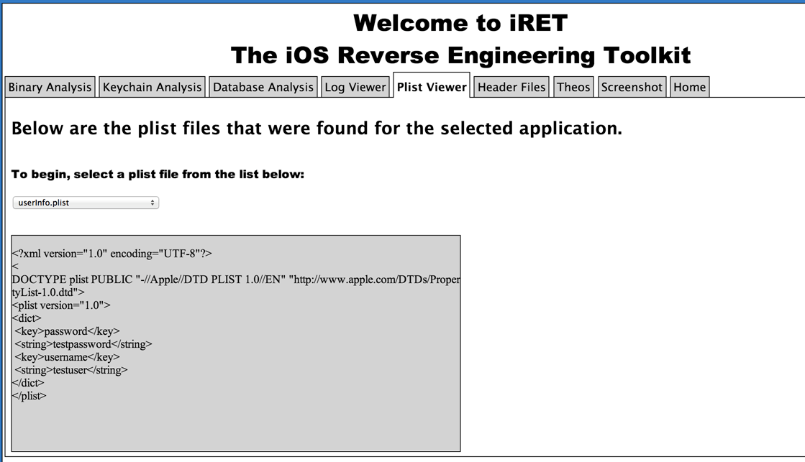
Task: Switch to the Header Files tab
Action: [x=511, y=87]
